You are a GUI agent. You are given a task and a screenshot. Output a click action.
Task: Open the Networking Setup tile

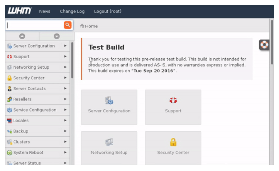(x=109, y=148)
